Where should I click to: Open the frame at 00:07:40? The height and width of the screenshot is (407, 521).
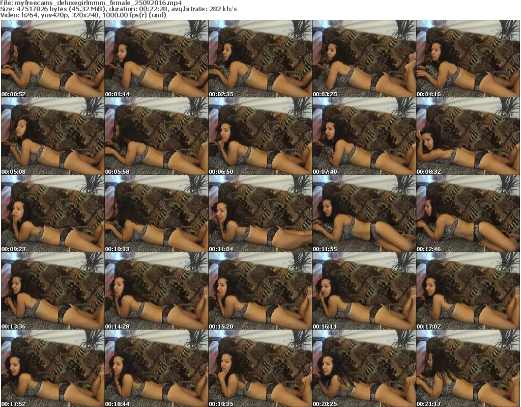[364, 136]
